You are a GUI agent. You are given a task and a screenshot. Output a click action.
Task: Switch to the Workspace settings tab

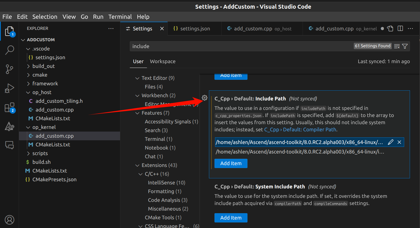click(x=163, y=61)
